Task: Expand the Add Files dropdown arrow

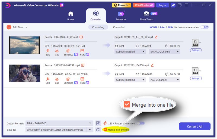Action: [27, 27]
